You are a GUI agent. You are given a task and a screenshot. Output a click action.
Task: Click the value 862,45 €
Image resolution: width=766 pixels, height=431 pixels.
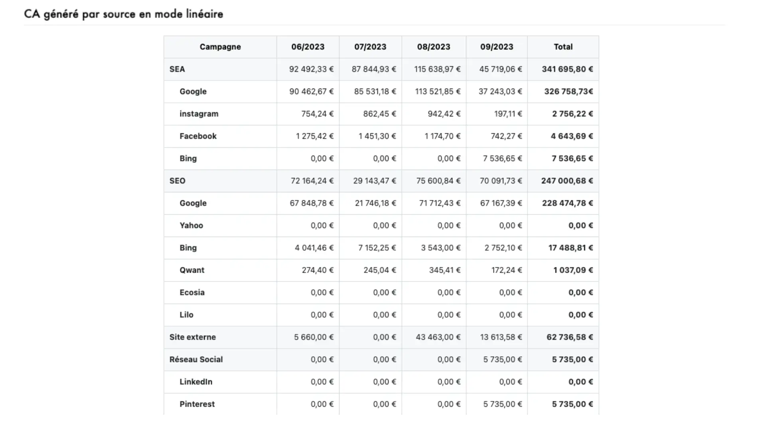coord(379,114)
